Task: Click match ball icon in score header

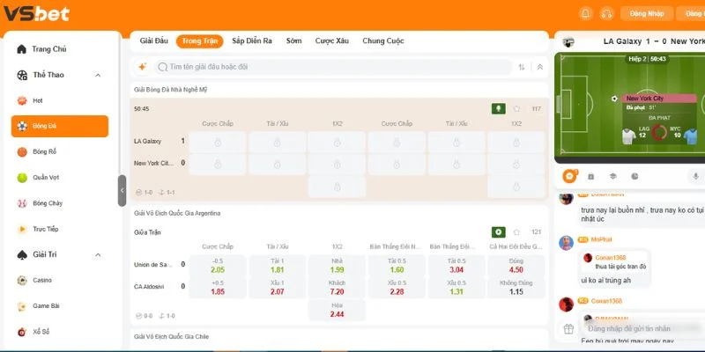Action: pos(568,41)
